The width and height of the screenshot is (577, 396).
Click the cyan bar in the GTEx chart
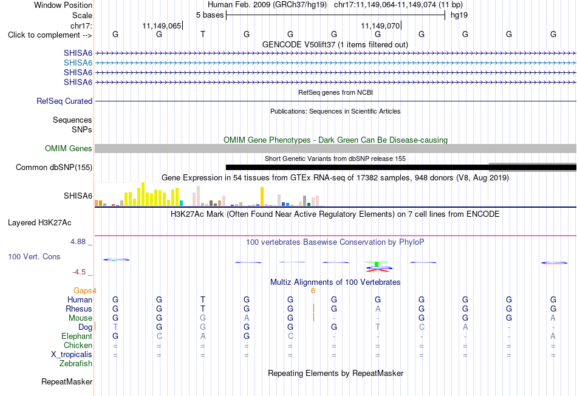(x=181, y=203)
